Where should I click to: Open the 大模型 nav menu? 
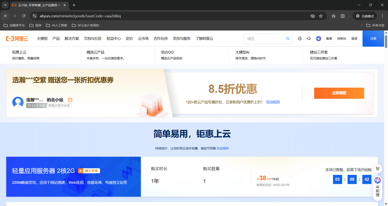click(x=42, y=38)
